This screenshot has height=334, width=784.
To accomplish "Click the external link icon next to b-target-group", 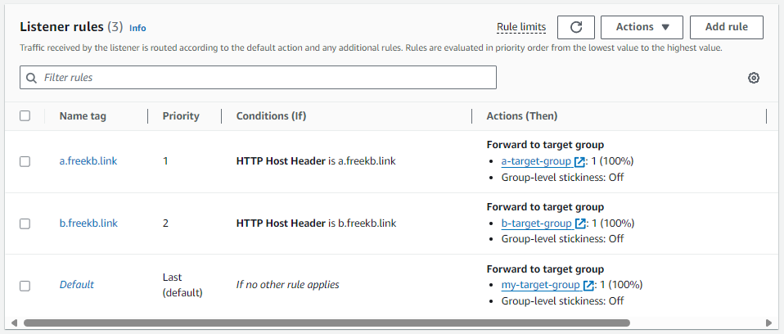I will [580, 223].
